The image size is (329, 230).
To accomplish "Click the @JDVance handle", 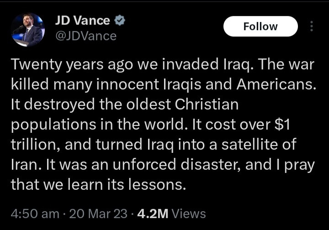I will [x=85, y=36].
